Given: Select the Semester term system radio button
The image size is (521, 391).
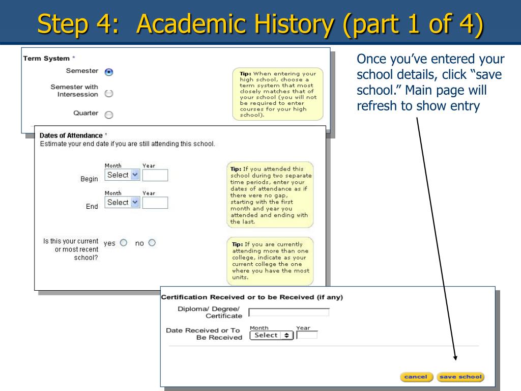Looking at the screenshot, I should click(x=109, y=72).
